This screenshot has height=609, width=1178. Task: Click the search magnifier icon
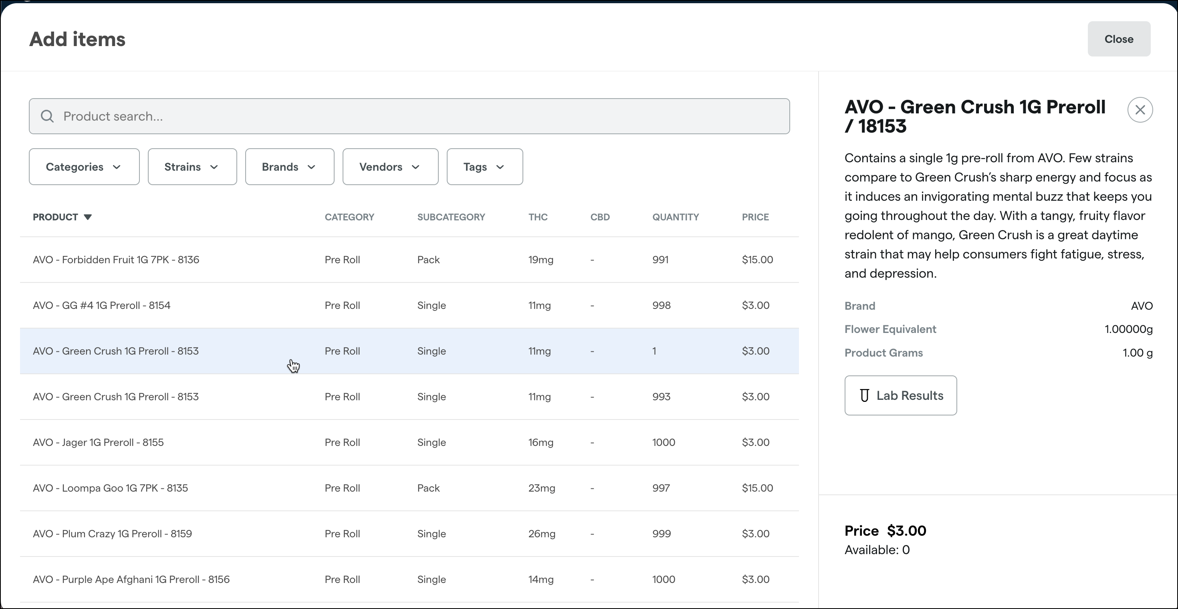click(47, 116)
